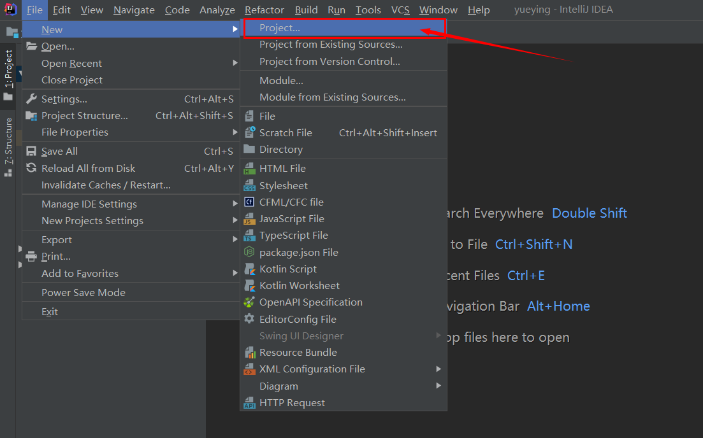Click the EditorConfig File gear icon

(249, 319)
